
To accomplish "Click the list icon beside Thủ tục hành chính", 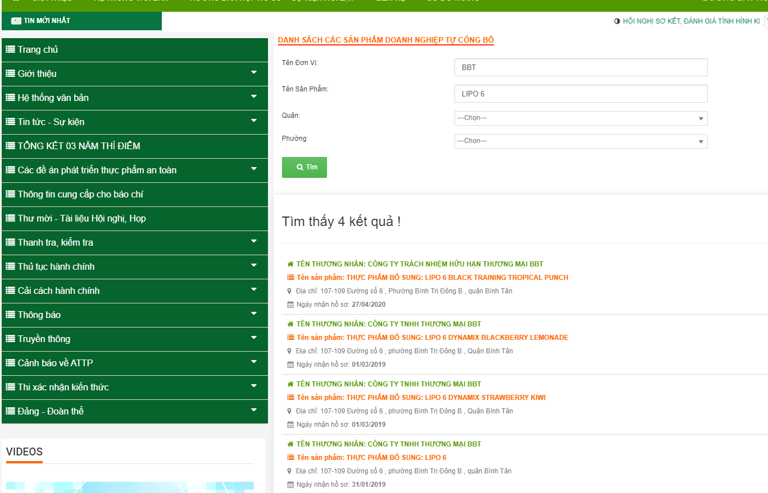I will pyautogui.click(x=10, y=266).
